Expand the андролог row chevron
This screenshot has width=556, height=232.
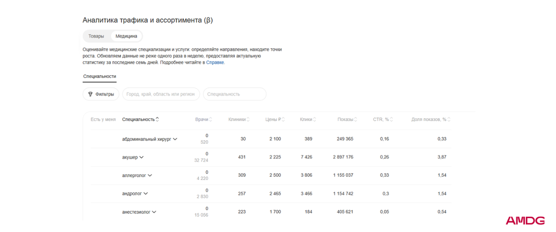145,193
